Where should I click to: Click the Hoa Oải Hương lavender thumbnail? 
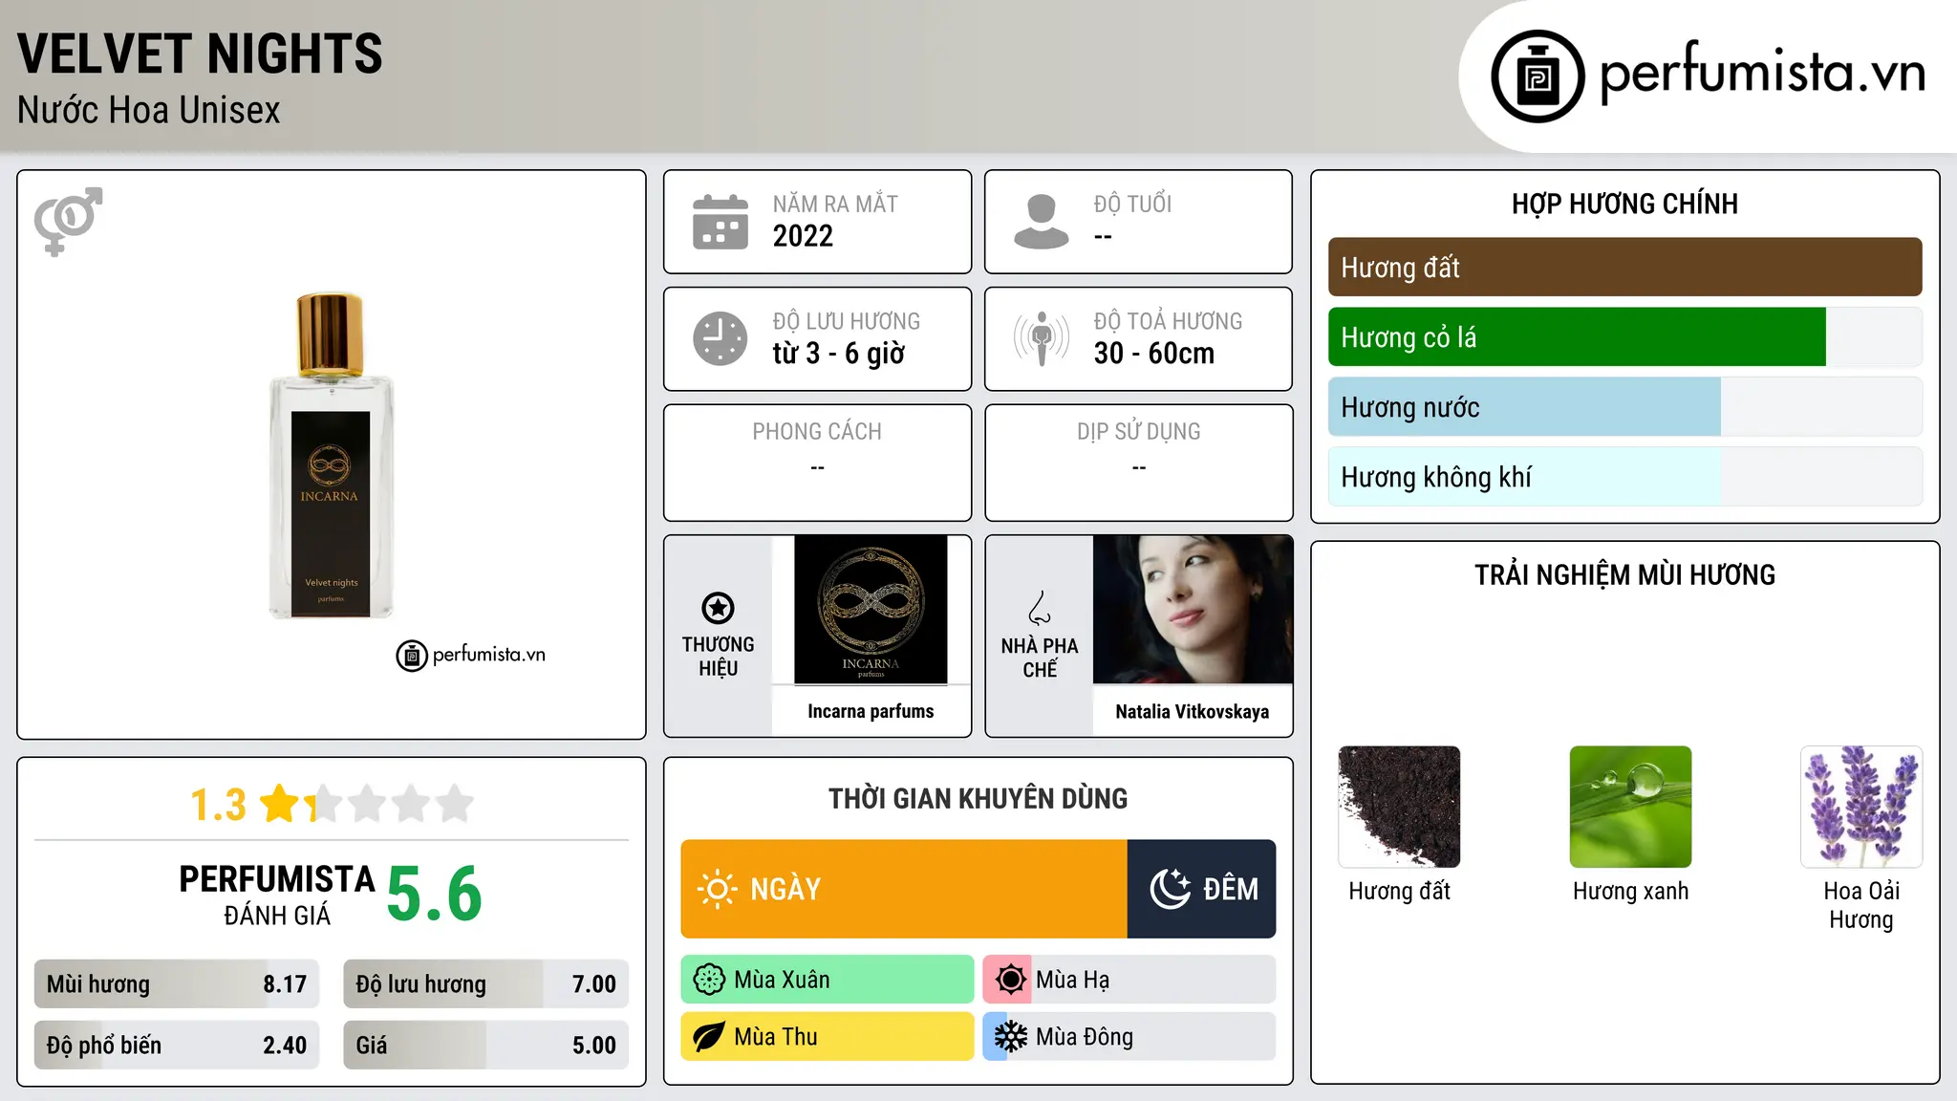click(1861, 807)
